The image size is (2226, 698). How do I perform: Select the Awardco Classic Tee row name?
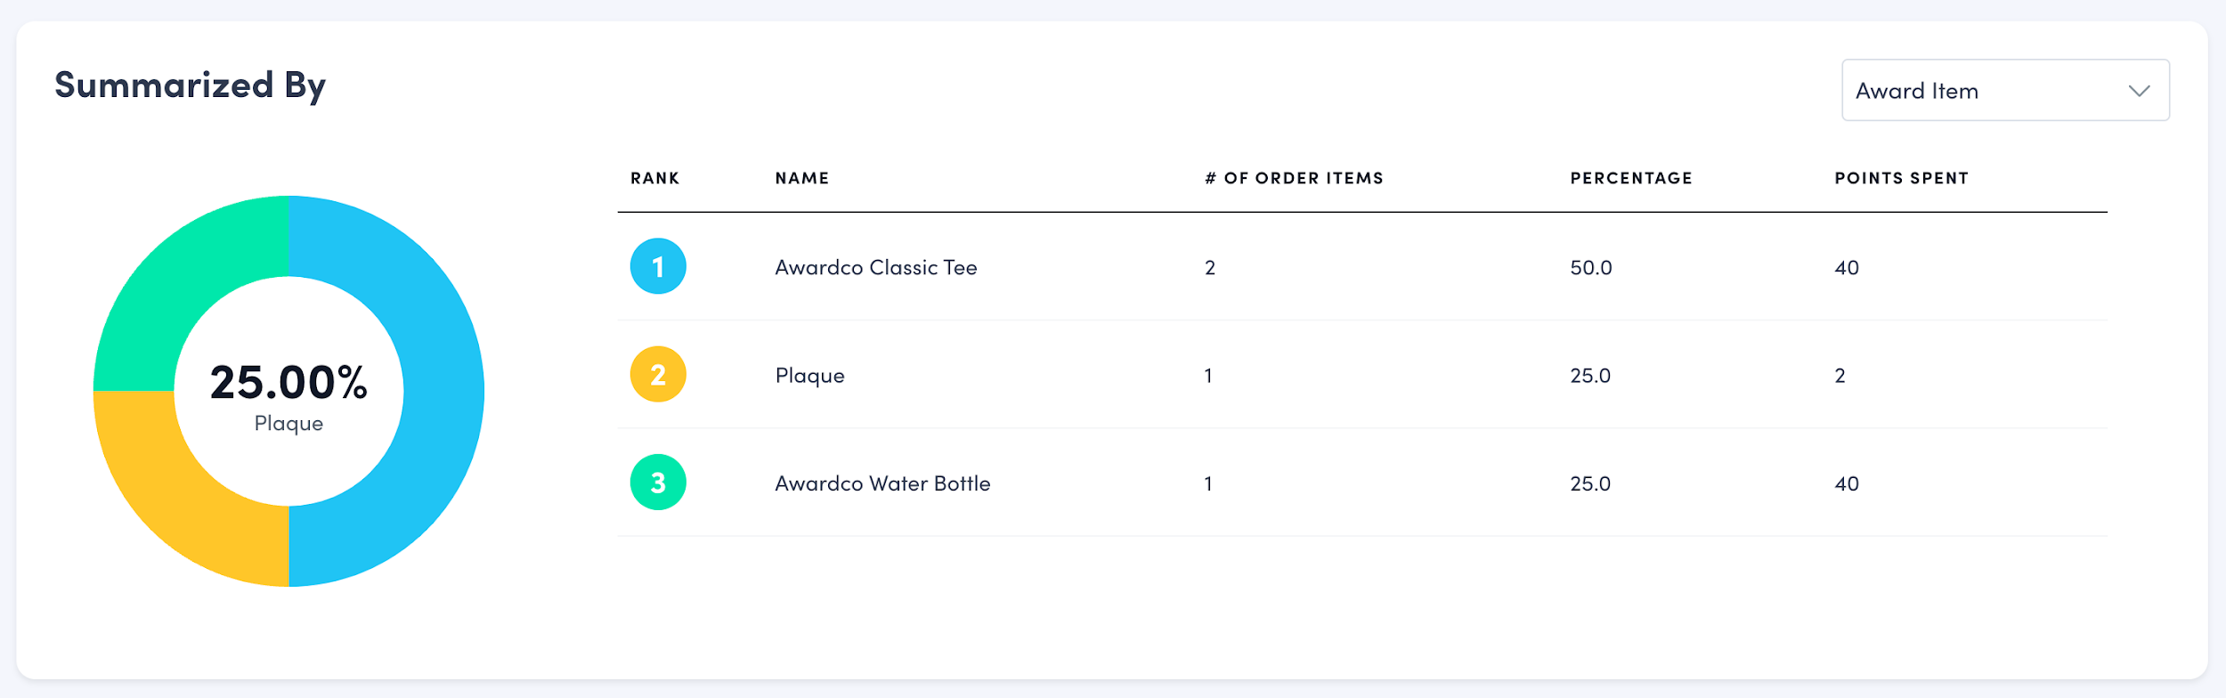pyautogui.click(x=875, y=267)
